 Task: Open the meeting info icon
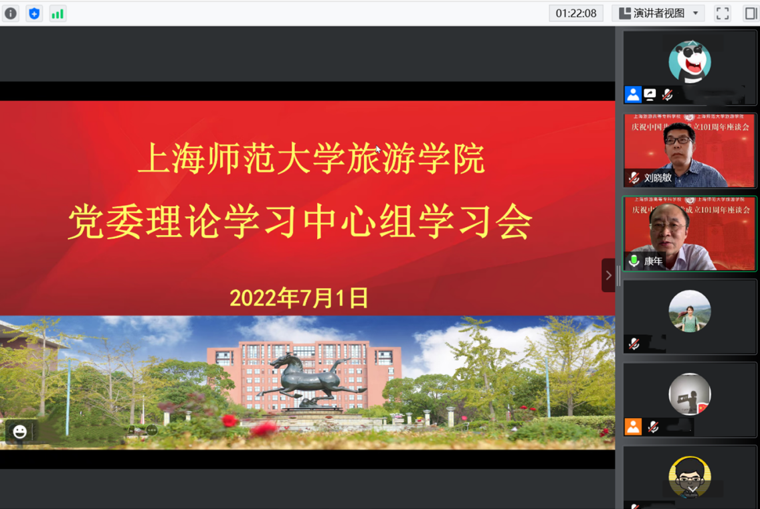pyautogui.click(x=11, y=13)
